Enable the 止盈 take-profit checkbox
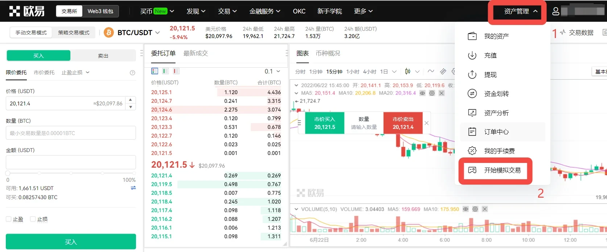Image resolution: width=607 pixels, height=252 pixels. pos(8,219)
